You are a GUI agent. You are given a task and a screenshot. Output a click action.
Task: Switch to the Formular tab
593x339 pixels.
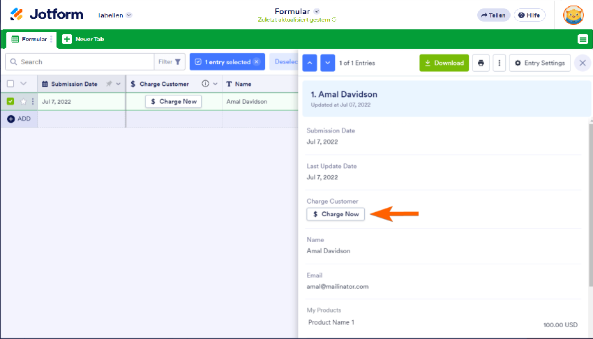[x=29, y=39]
